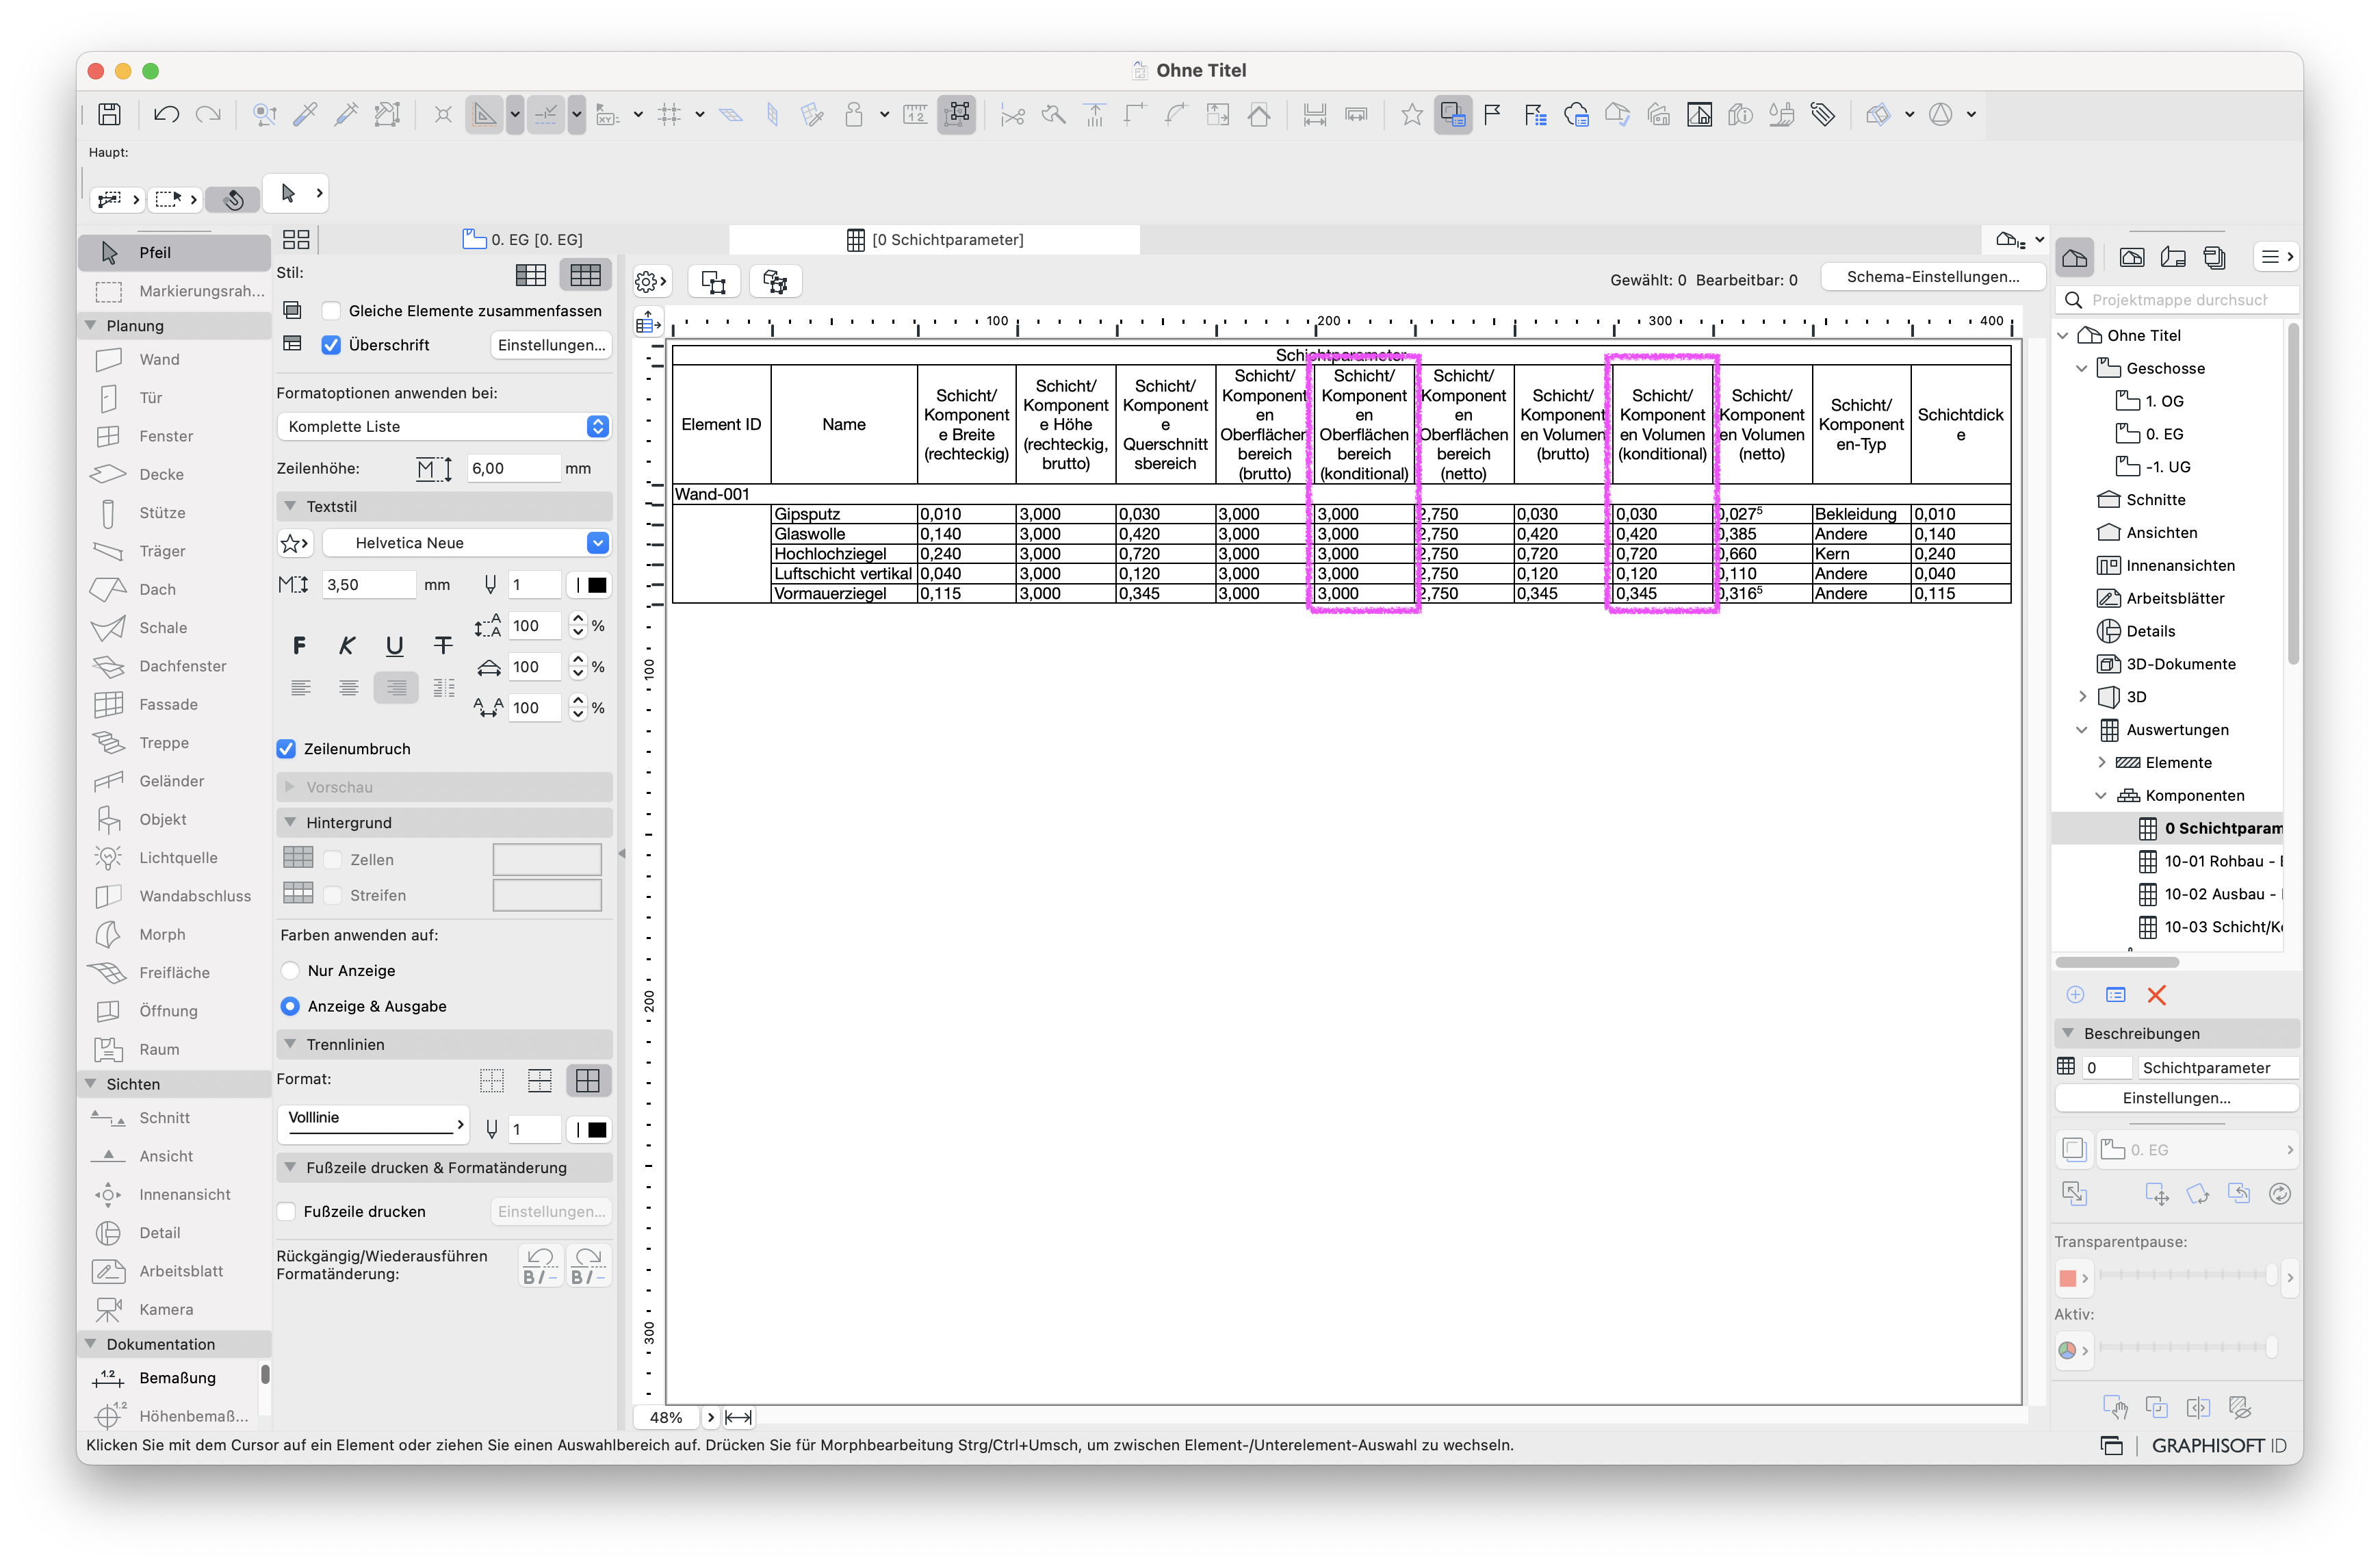Click text pen color swatch
Image resolution: width=2380 pixels, height=1566 pixels.
590,585
